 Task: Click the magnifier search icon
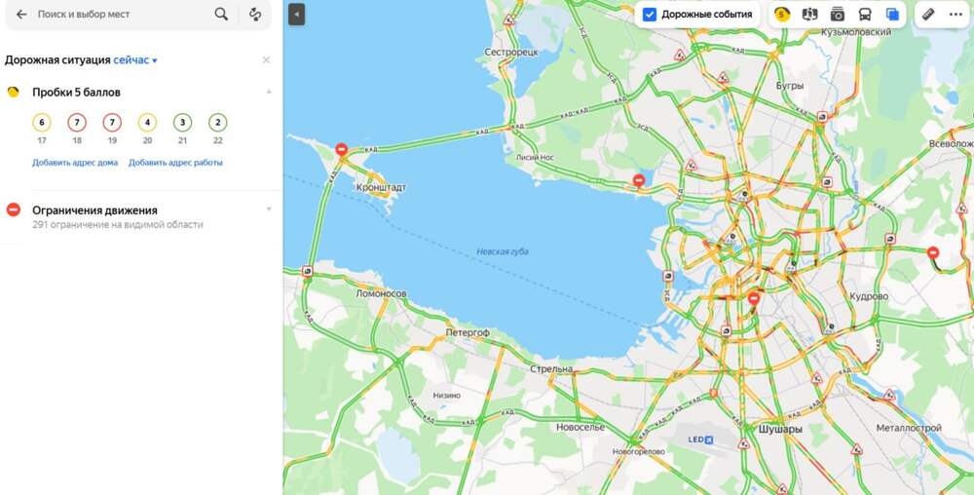tap(221, 15)
